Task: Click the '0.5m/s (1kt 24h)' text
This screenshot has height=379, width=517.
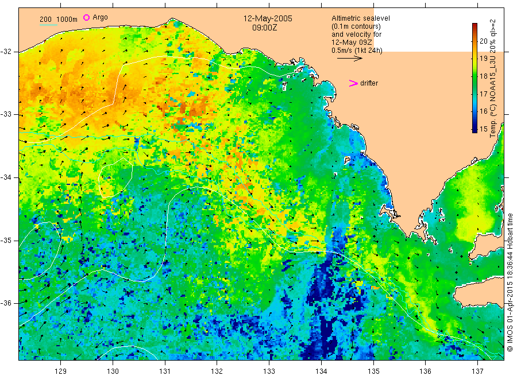Action: click(x=357, y=51)
